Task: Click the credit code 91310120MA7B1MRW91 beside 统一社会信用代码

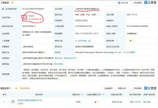Action: [33, 9]
